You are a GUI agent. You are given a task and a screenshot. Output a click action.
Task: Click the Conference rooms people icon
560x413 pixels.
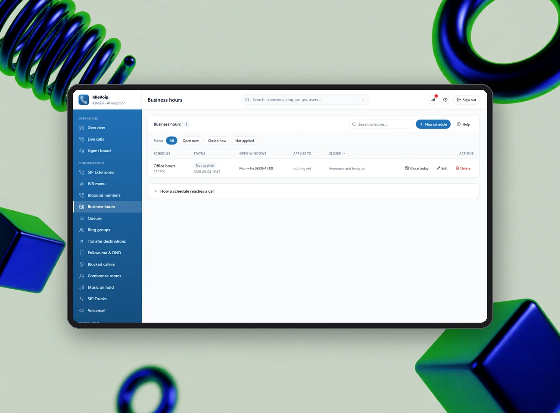click(x=81, y=276)
